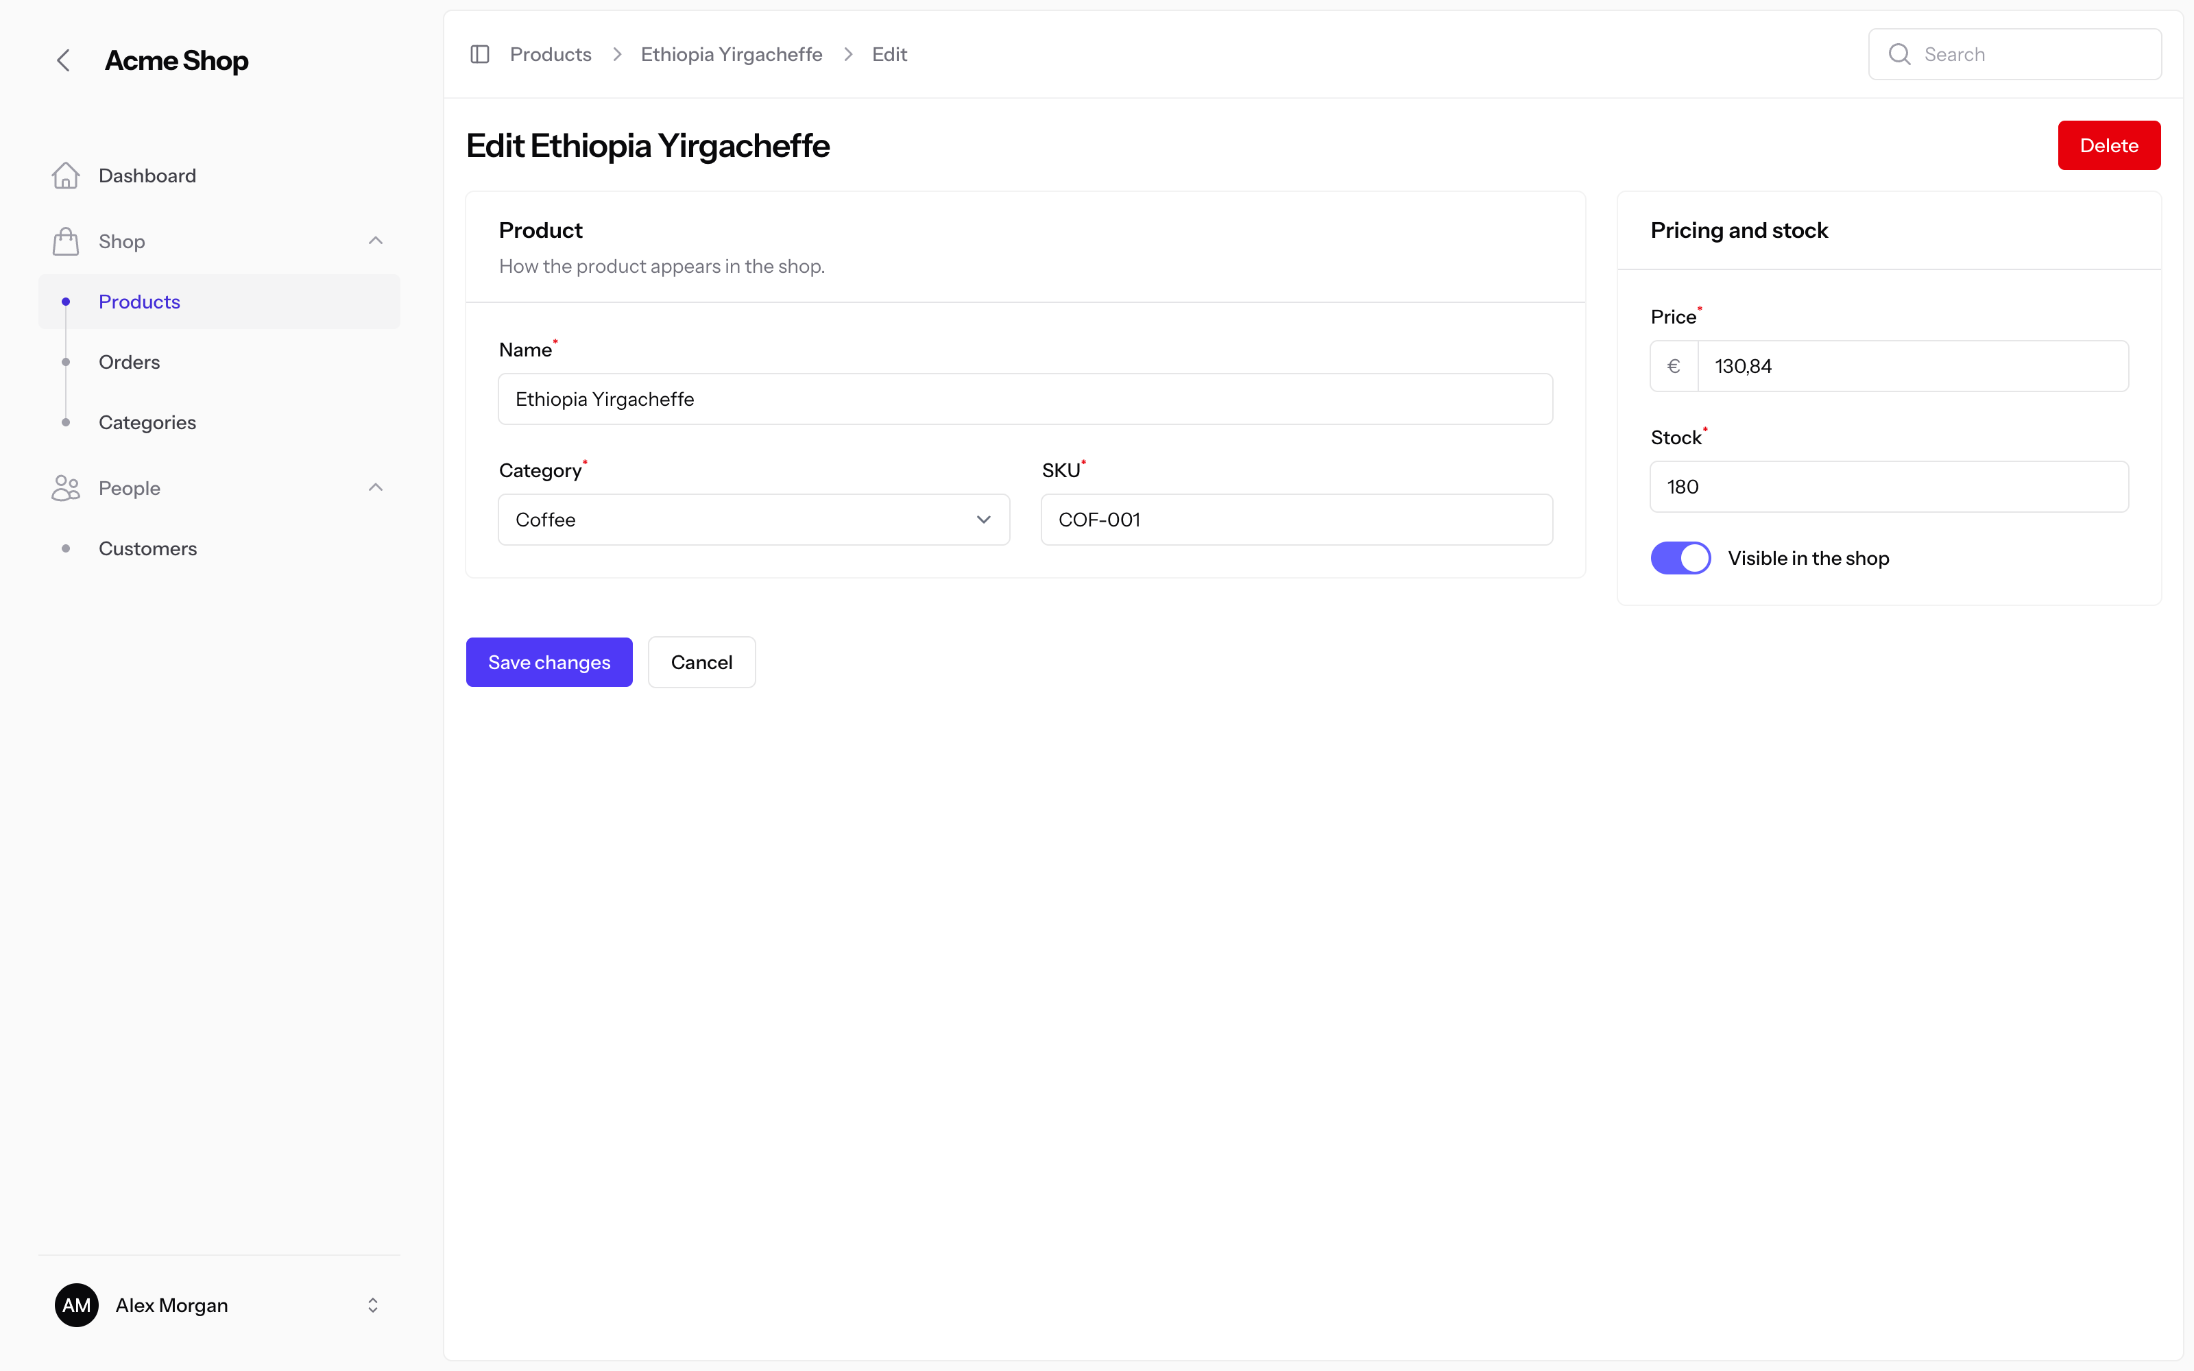This screenshot has width=2194, height=1371.
Task: Click the Acme Shop title
Action: tap(177, 61)
